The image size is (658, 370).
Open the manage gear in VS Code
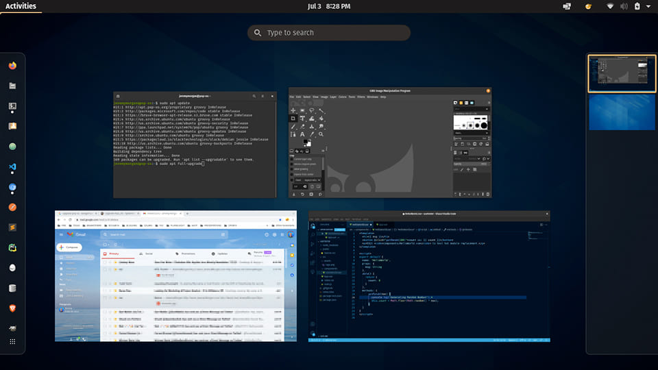[313, 334]
